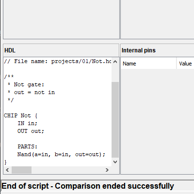194x194 pixels.
Task: Select the Name column header
Action: (x=148, y=64)
